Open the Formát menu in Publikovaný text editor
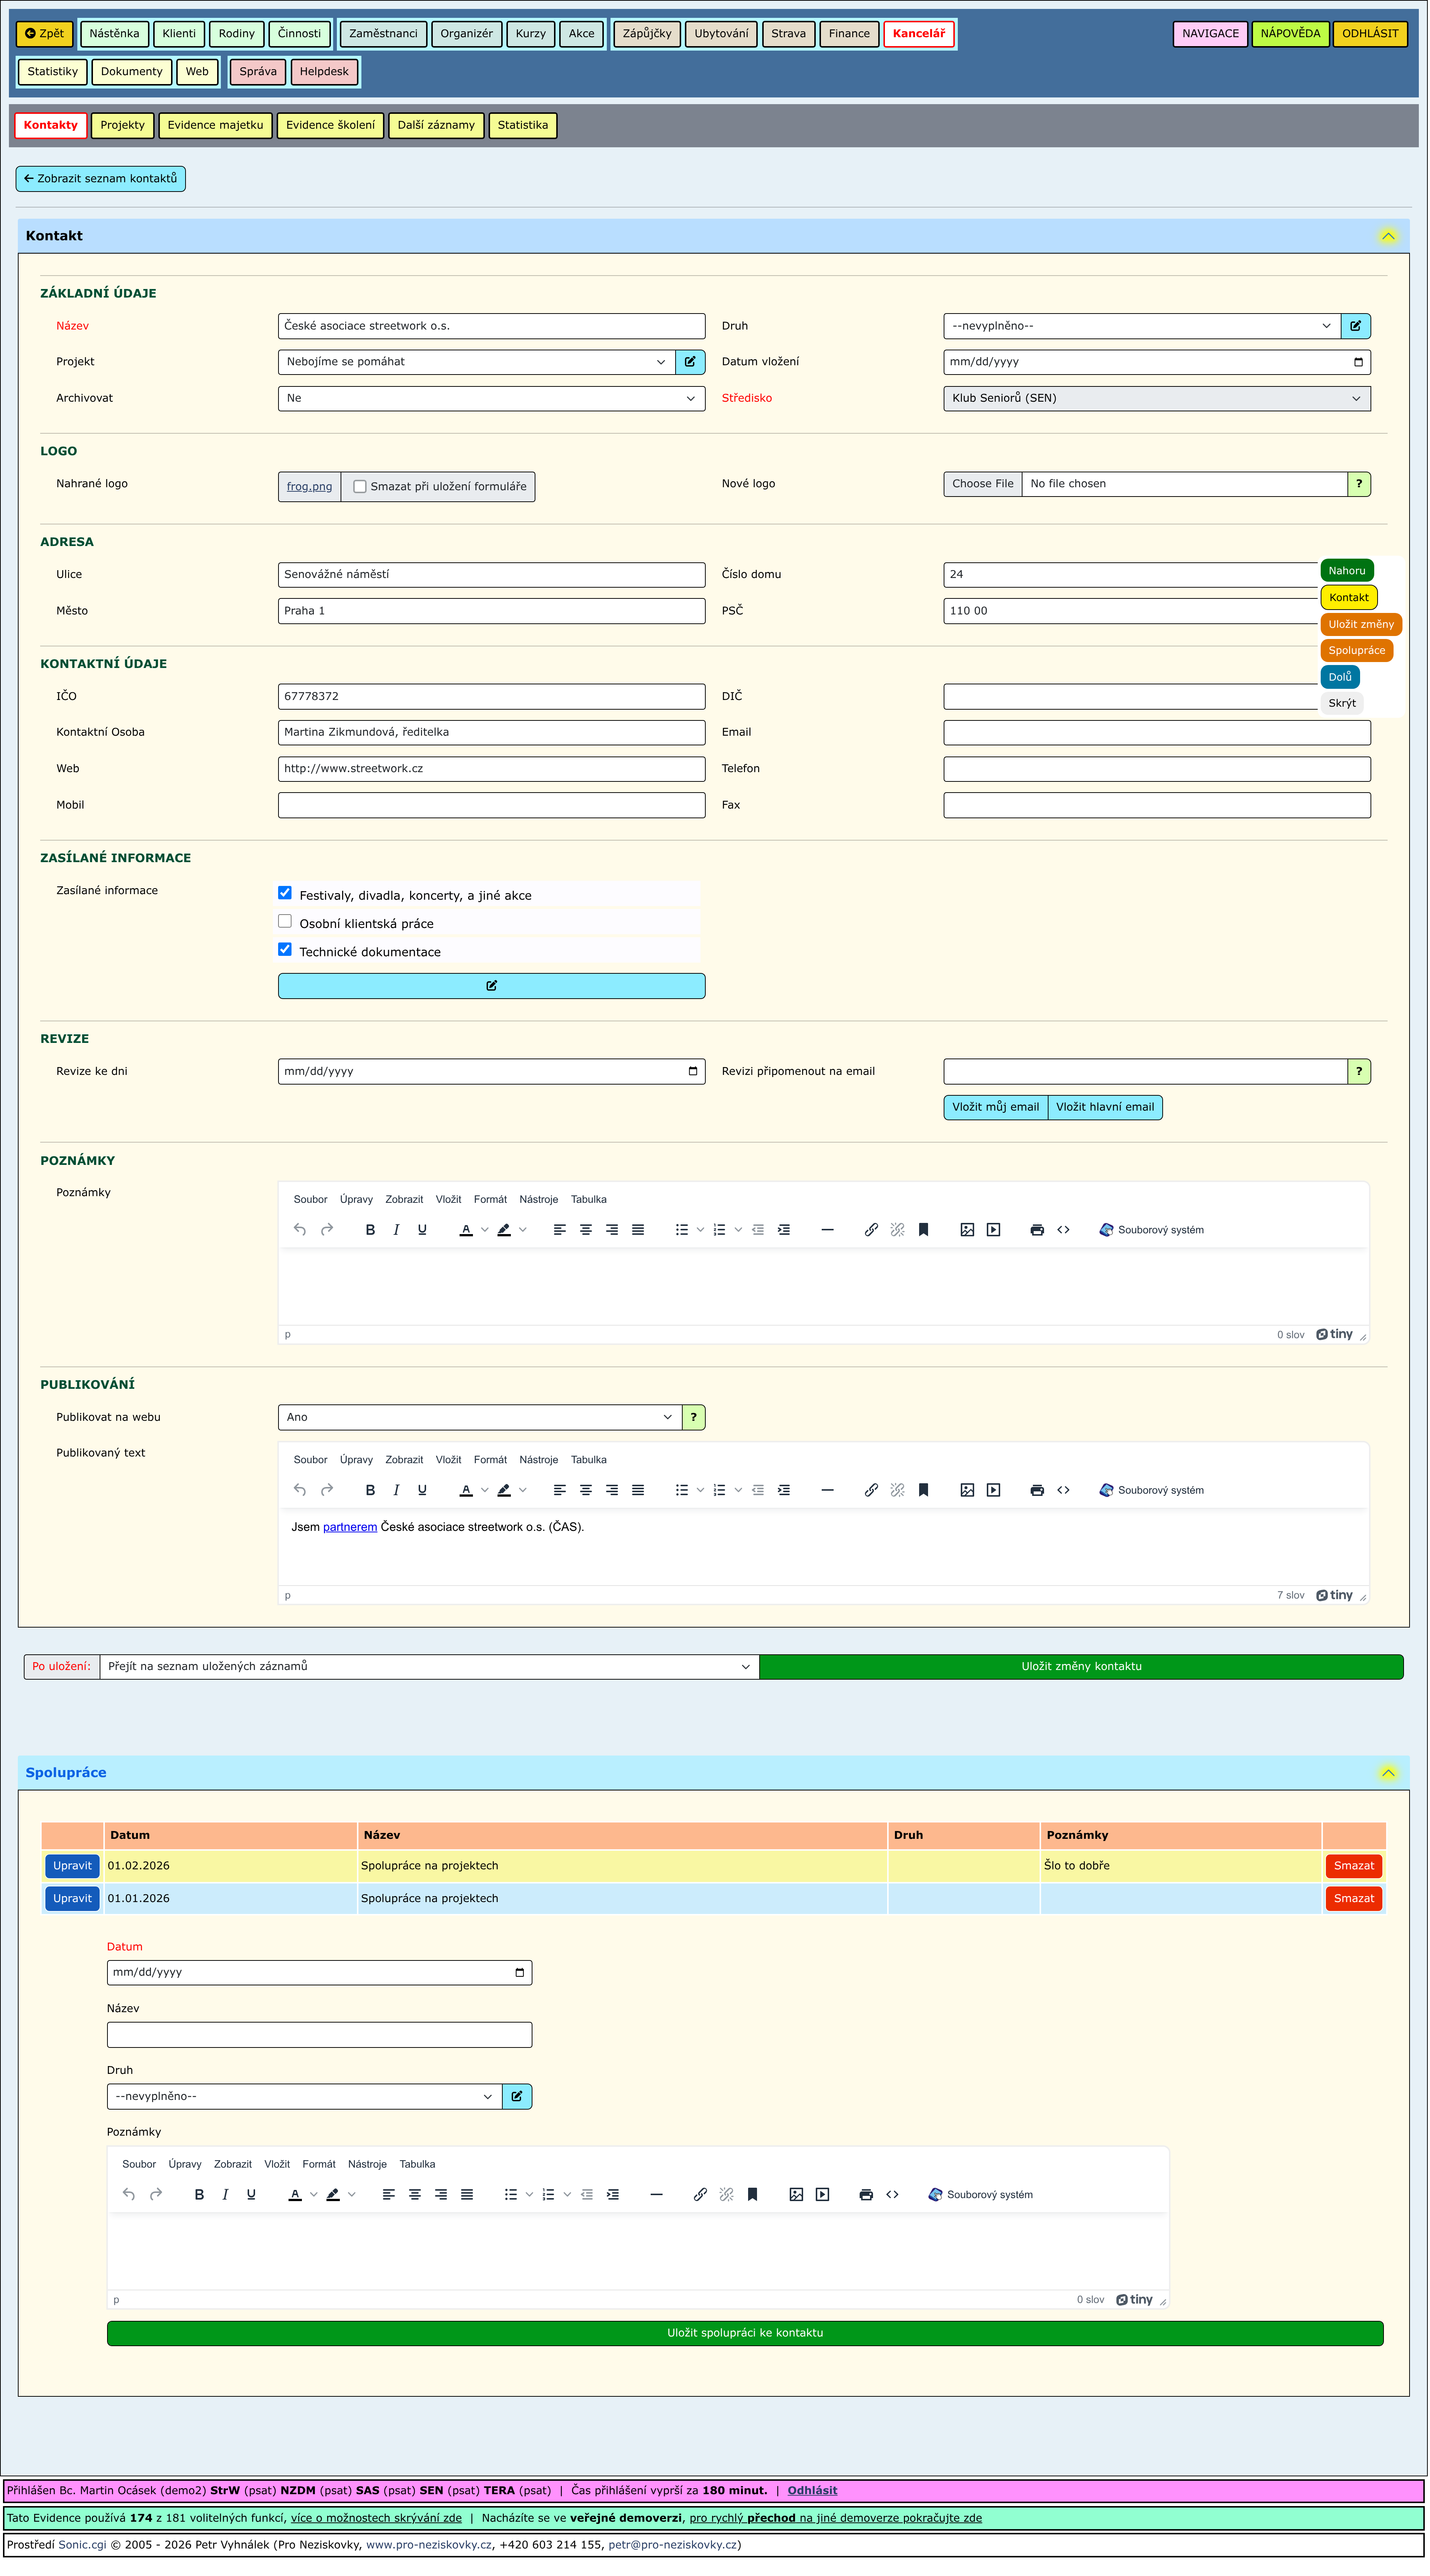1430x2576 pixels. [x=490, y=1460]
